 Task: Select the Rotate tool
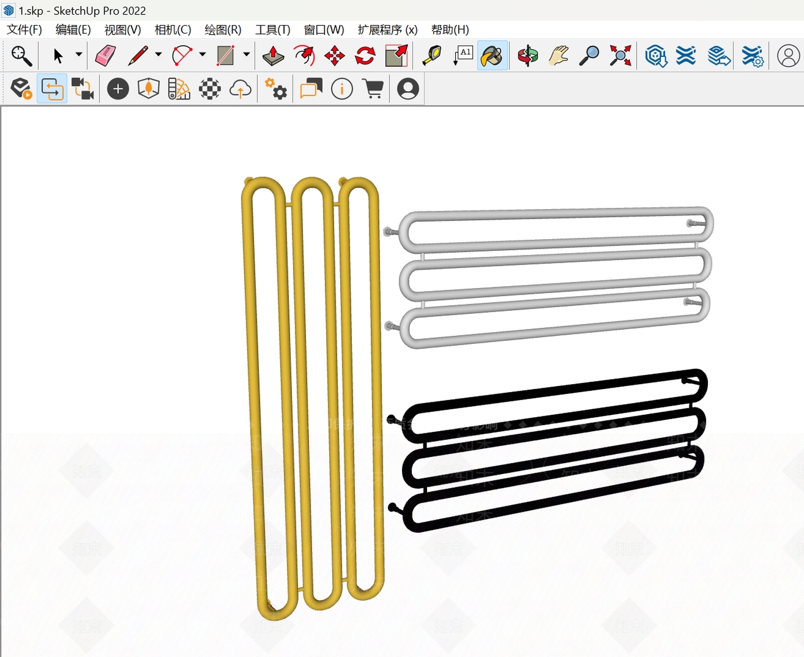365,56
